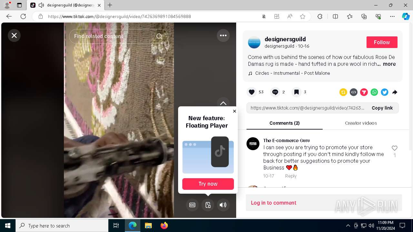413x232 pixels.
Task: Click the browser address bar URL
Action: pos(119,16)
